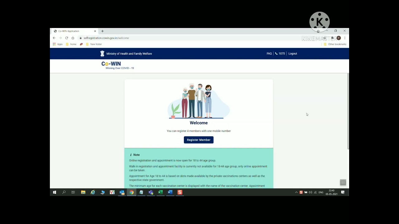Click the 1075 helpline link
This screenshot has height=224, width=399.
coord(280,54)
